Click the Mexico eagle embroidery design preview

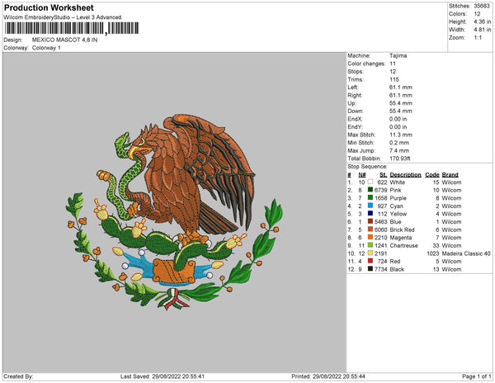(x=174, y=211)
